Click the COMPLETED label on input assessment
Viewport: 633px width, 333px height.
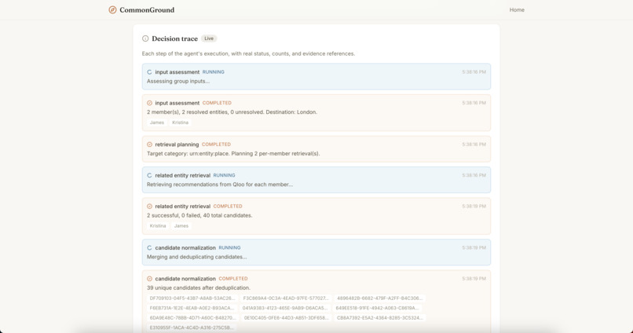point(217,103)
